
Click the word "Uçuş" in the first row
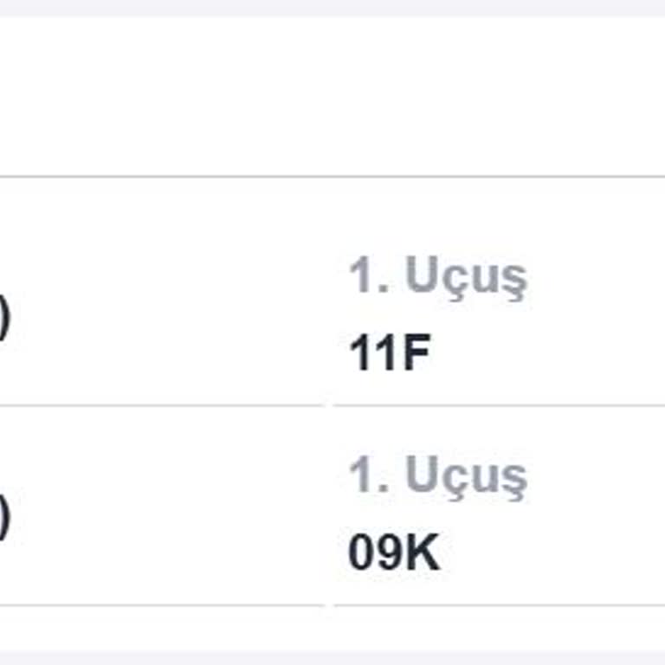click(466, 277)
